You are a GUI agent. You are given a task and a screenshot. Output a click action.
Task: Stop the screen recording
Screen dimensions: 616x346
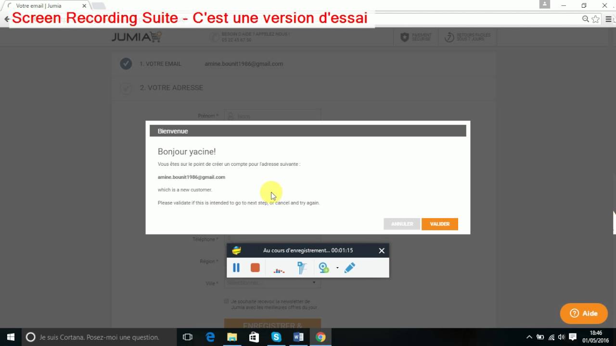(x=255, y=268)
